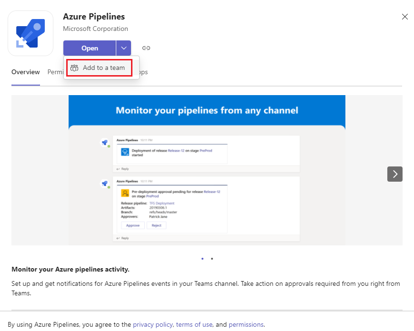Open the privacy policy link

(x=153, y=324)
